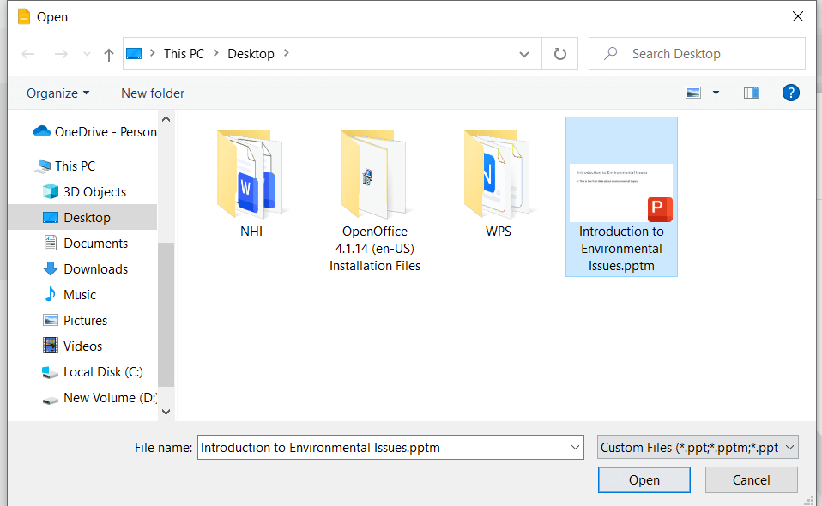Toggle the preview pane
The image size is (822, 506).
click(751, 92)
